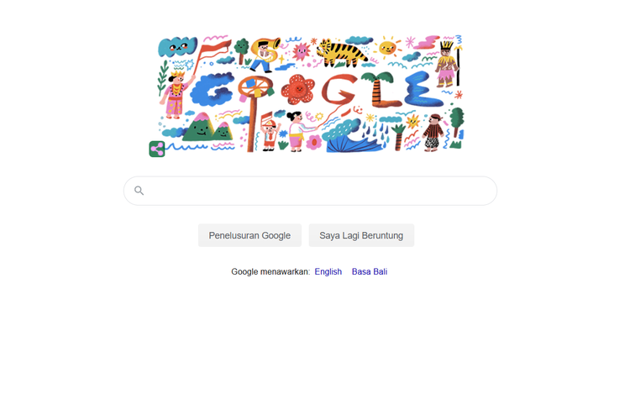Screen dimensions: 630x420
Task: Open the Basa Bali language link
Action: 370,271
